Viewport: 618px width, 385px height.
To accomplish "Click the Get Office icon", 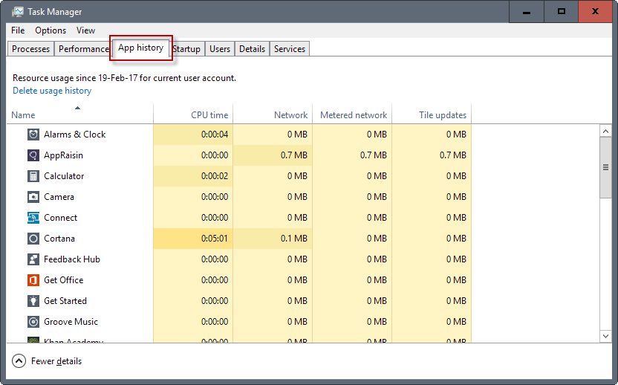I will 33,280.
